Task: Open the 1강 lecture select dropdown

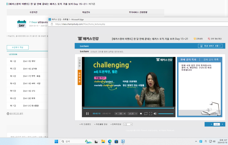Action: pos(128,124)
